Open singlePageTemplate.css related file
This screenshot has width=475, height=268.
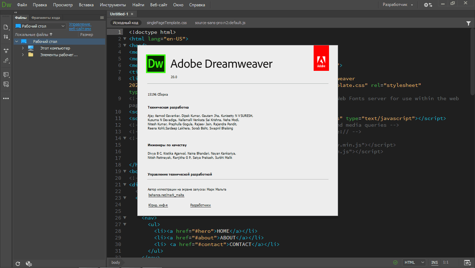(167, 23)
